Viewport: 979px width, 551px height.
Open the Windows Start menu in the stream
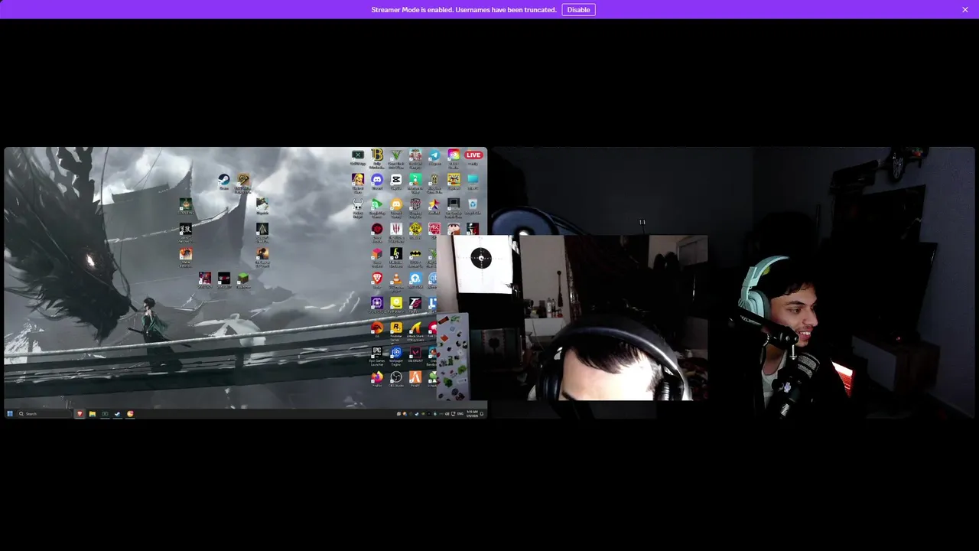pyautogui.click(x=10, y=413)
